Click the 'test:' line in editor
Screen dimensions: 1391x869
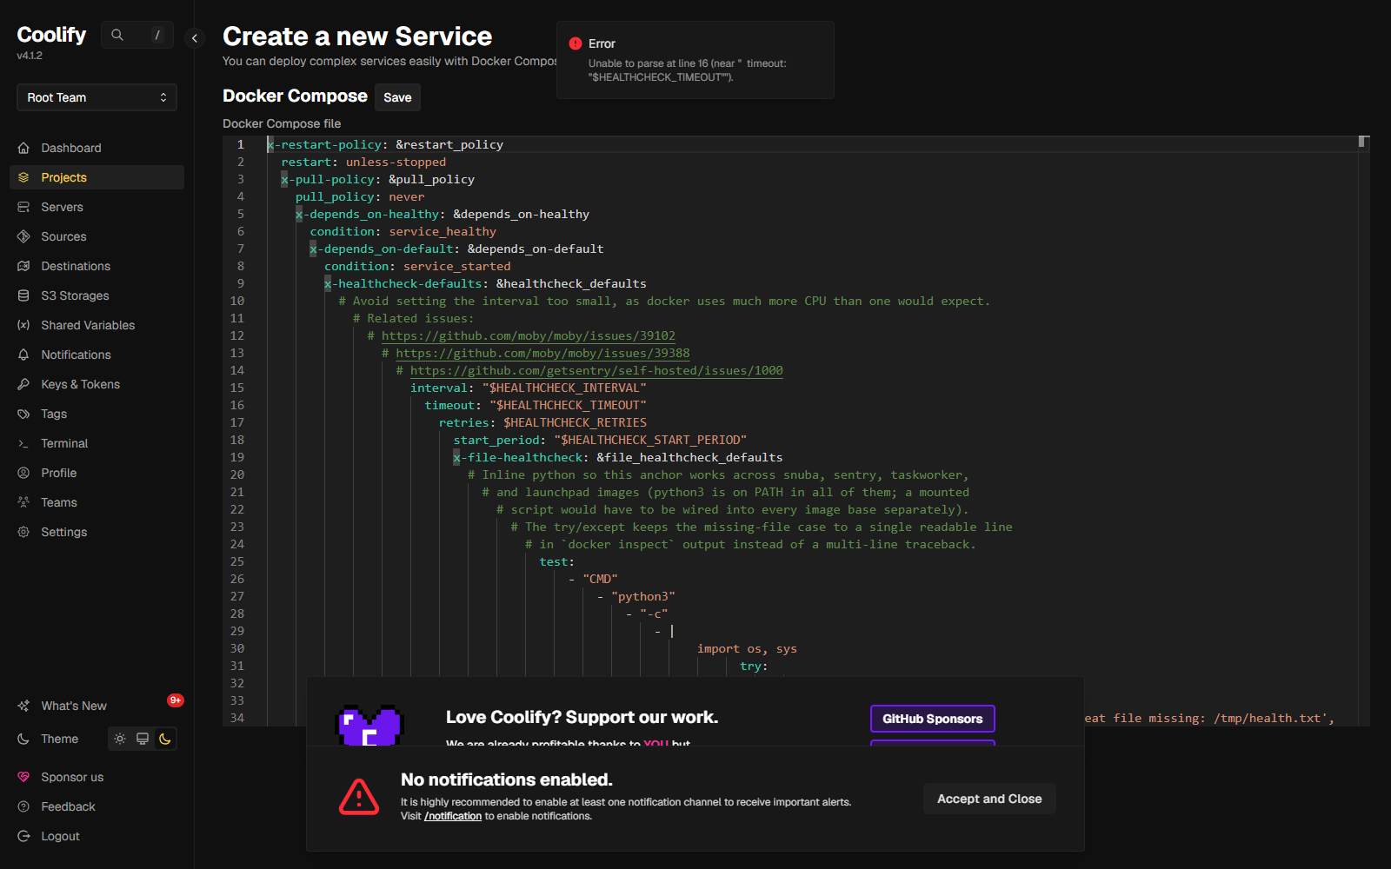pos(556,561)
